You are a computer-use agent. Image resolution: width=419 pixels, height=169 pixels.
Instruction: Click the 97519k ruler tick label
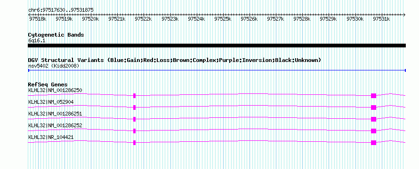(64, 19)
